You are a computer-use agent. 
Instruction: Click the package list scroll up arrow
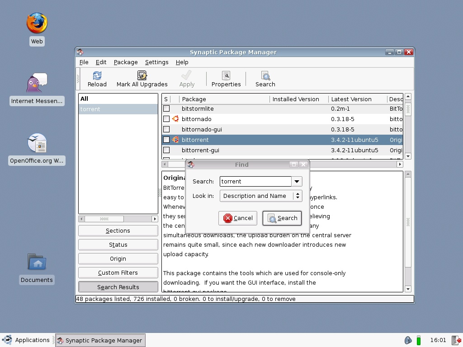(x=408, y=97)
